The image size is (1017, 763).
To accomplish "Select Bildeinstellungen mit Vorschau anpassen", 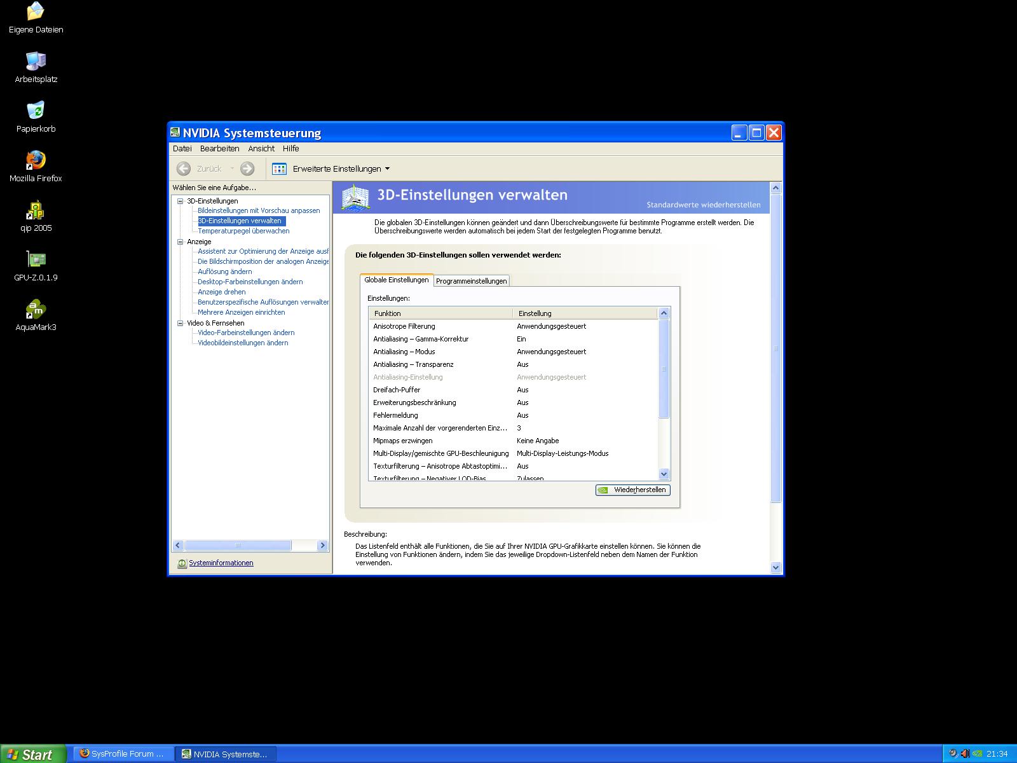I will click(x=259, y=210).
